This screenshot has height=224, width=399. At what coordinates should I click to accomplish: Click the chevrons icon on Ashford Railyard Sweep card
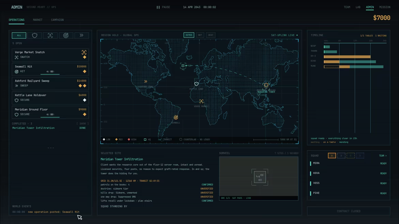[x=17, y=86]
